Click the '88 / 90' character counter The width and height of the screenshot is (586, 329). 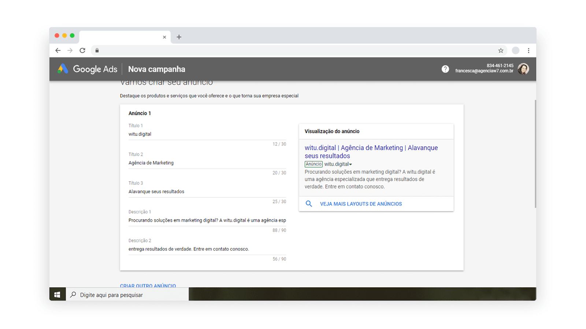(279, 230)
